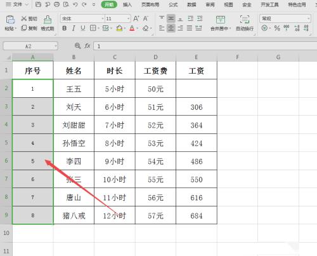Click the formula bar input field
This screenshot has width=317, height=256.
[x=205, y=46]
